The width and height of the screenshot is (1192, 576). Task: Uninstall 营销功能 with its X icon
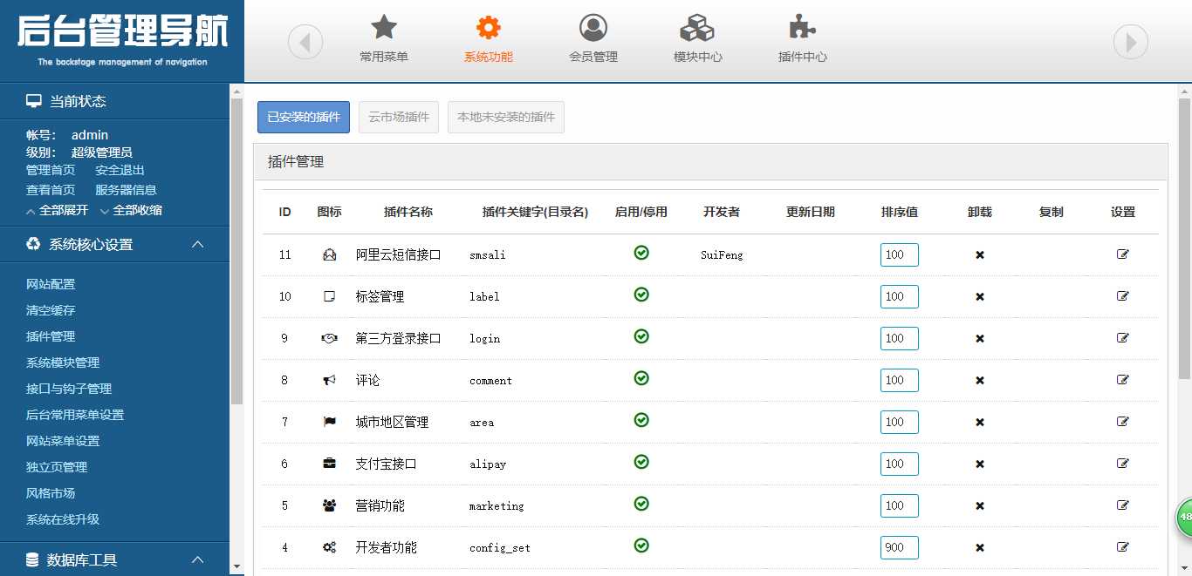pos(980,506)
